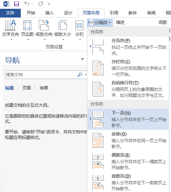Click the 自动换行符(T) text wrapping icon
171x192 pixels.
98,89
